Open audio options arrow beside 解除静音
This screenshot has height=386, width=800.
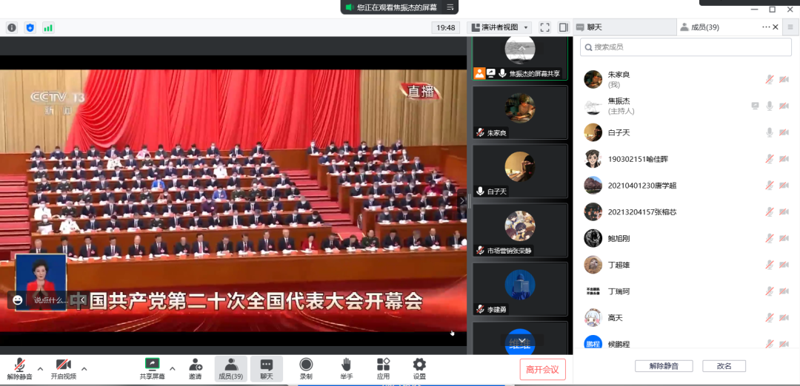pyautogui.click(x=40, y=368)
